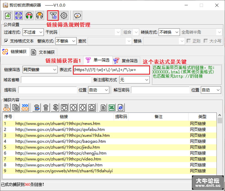225x191 pixels.
Task: Click the blue arrows chain link icon
Action: click(25, 107)
